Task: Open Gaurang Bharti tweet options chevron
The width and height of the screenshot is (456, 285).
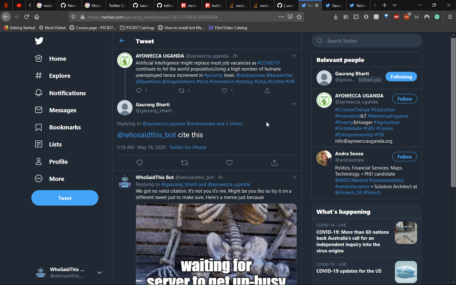Action: click(294, 104)
